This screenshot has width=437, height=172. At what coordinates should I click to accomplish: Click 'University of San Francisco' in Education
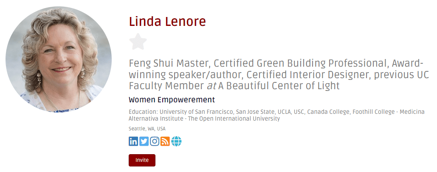coord(195,112)
